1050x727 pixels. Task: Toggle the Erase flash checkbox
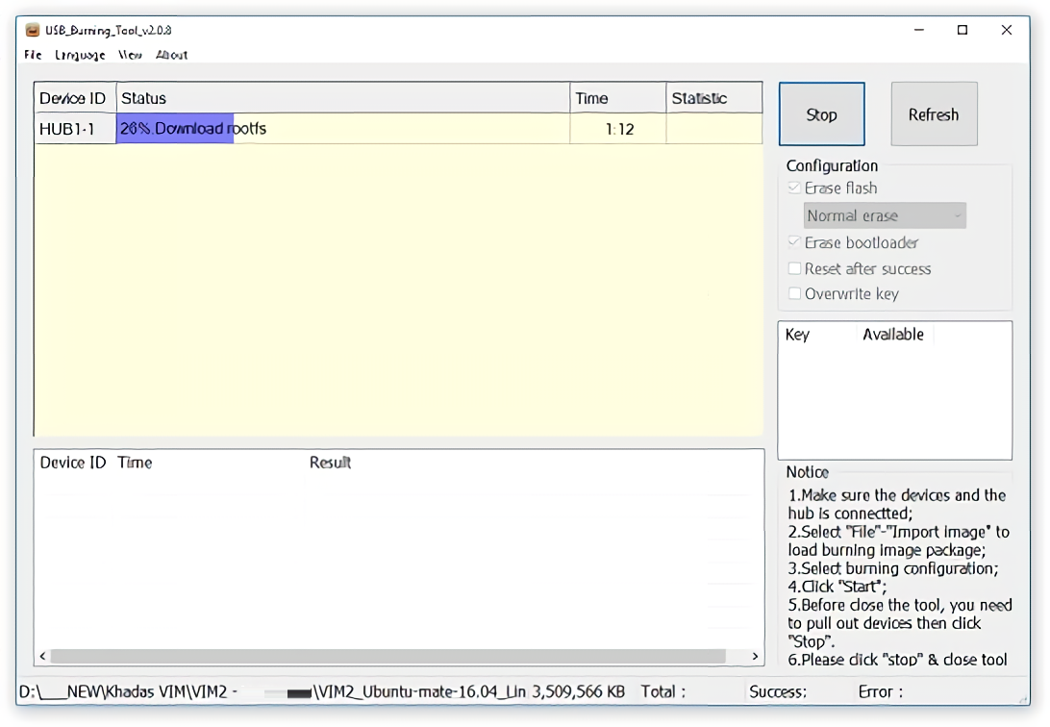(794, 188)
